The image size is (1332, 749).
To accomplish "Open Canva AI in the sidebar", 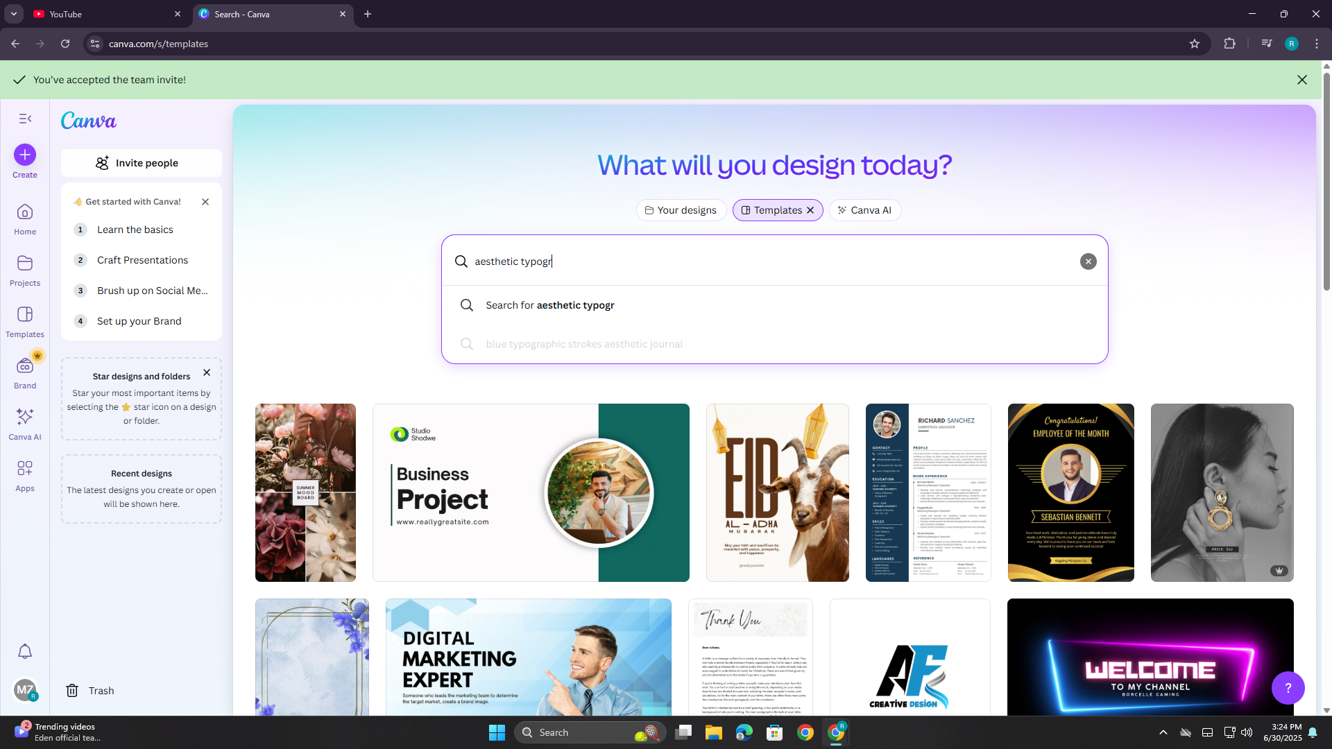I will click(25, 424).
